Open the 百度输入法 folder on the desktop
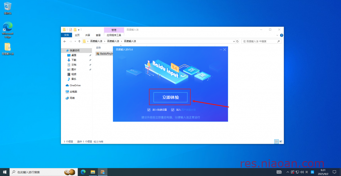 (8, 49)
